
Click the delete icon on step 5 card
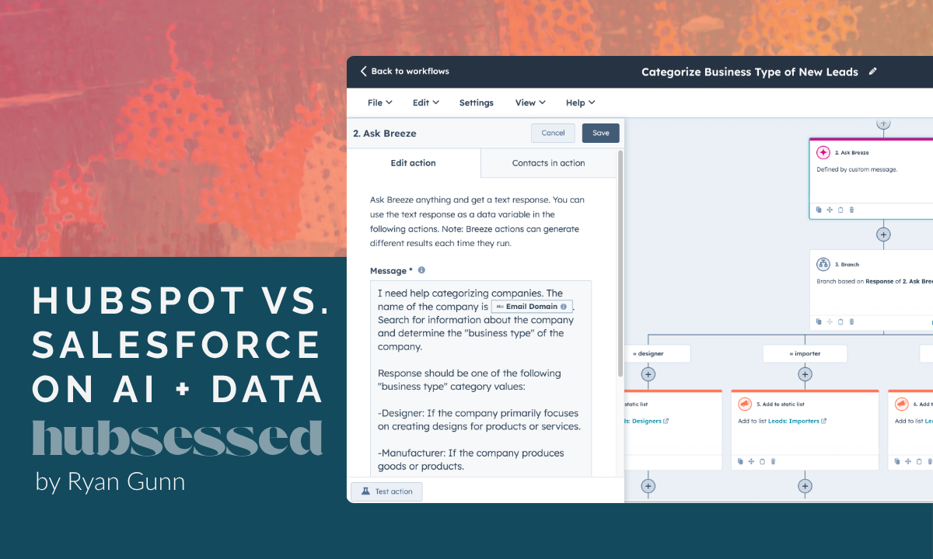[x=773, y=461]
